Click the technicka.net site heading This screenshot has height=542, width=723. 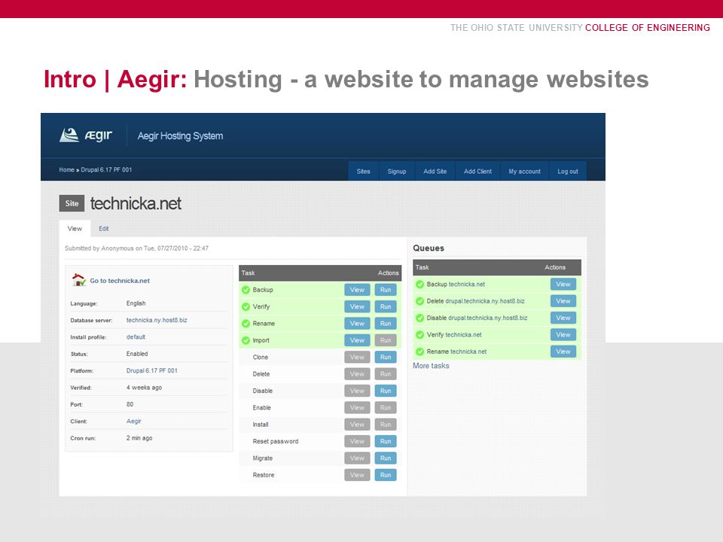[136, 203]
